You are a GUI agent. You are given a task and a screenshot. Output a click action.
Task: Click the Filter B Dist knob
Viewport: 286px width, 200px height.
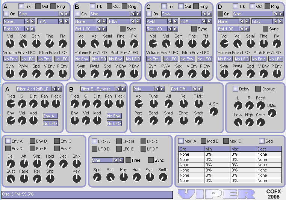point(97,104)
